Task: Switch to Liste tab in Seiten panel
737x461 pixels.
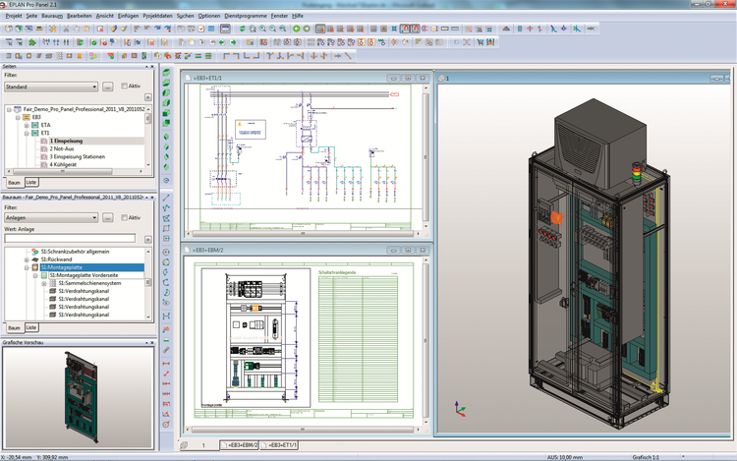Action: (30, 183)
